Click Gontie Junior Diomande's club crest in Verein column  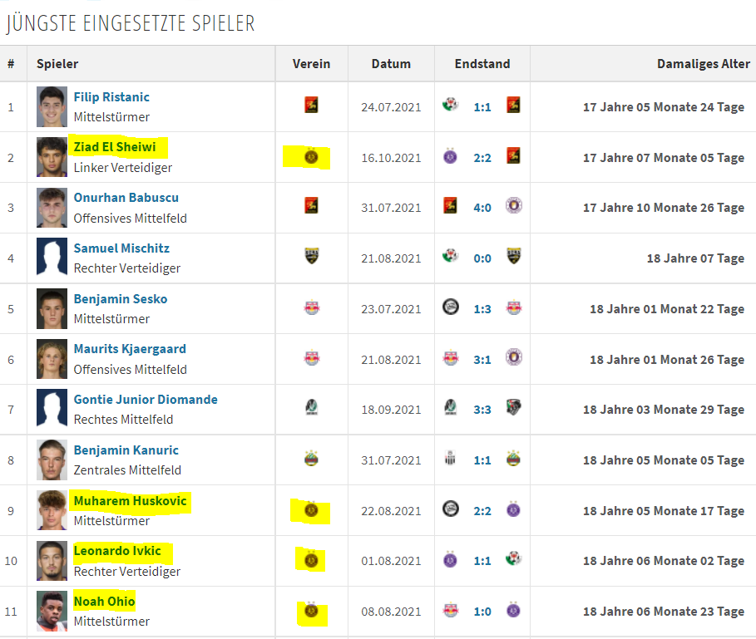click(311, 407)
